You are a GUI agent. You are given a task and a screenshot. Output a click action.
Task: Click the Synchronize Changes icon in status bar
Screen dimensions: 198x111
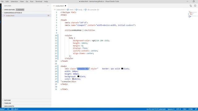point(8,109)
